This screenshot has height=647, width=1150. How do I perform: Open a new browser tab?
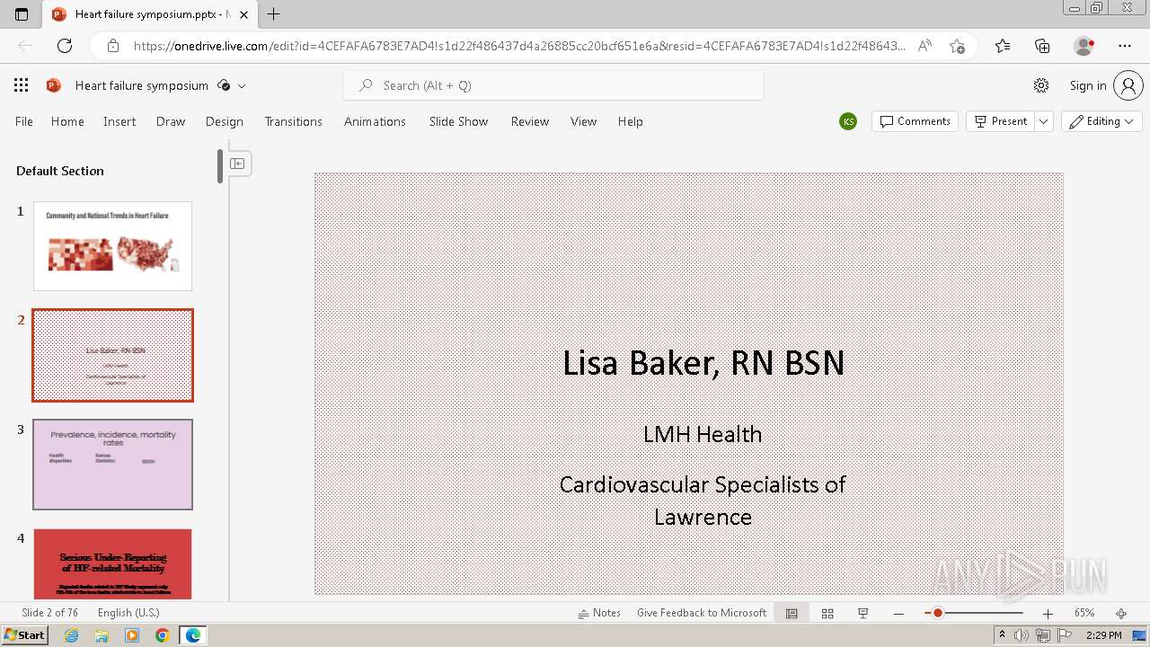[274, 14]
